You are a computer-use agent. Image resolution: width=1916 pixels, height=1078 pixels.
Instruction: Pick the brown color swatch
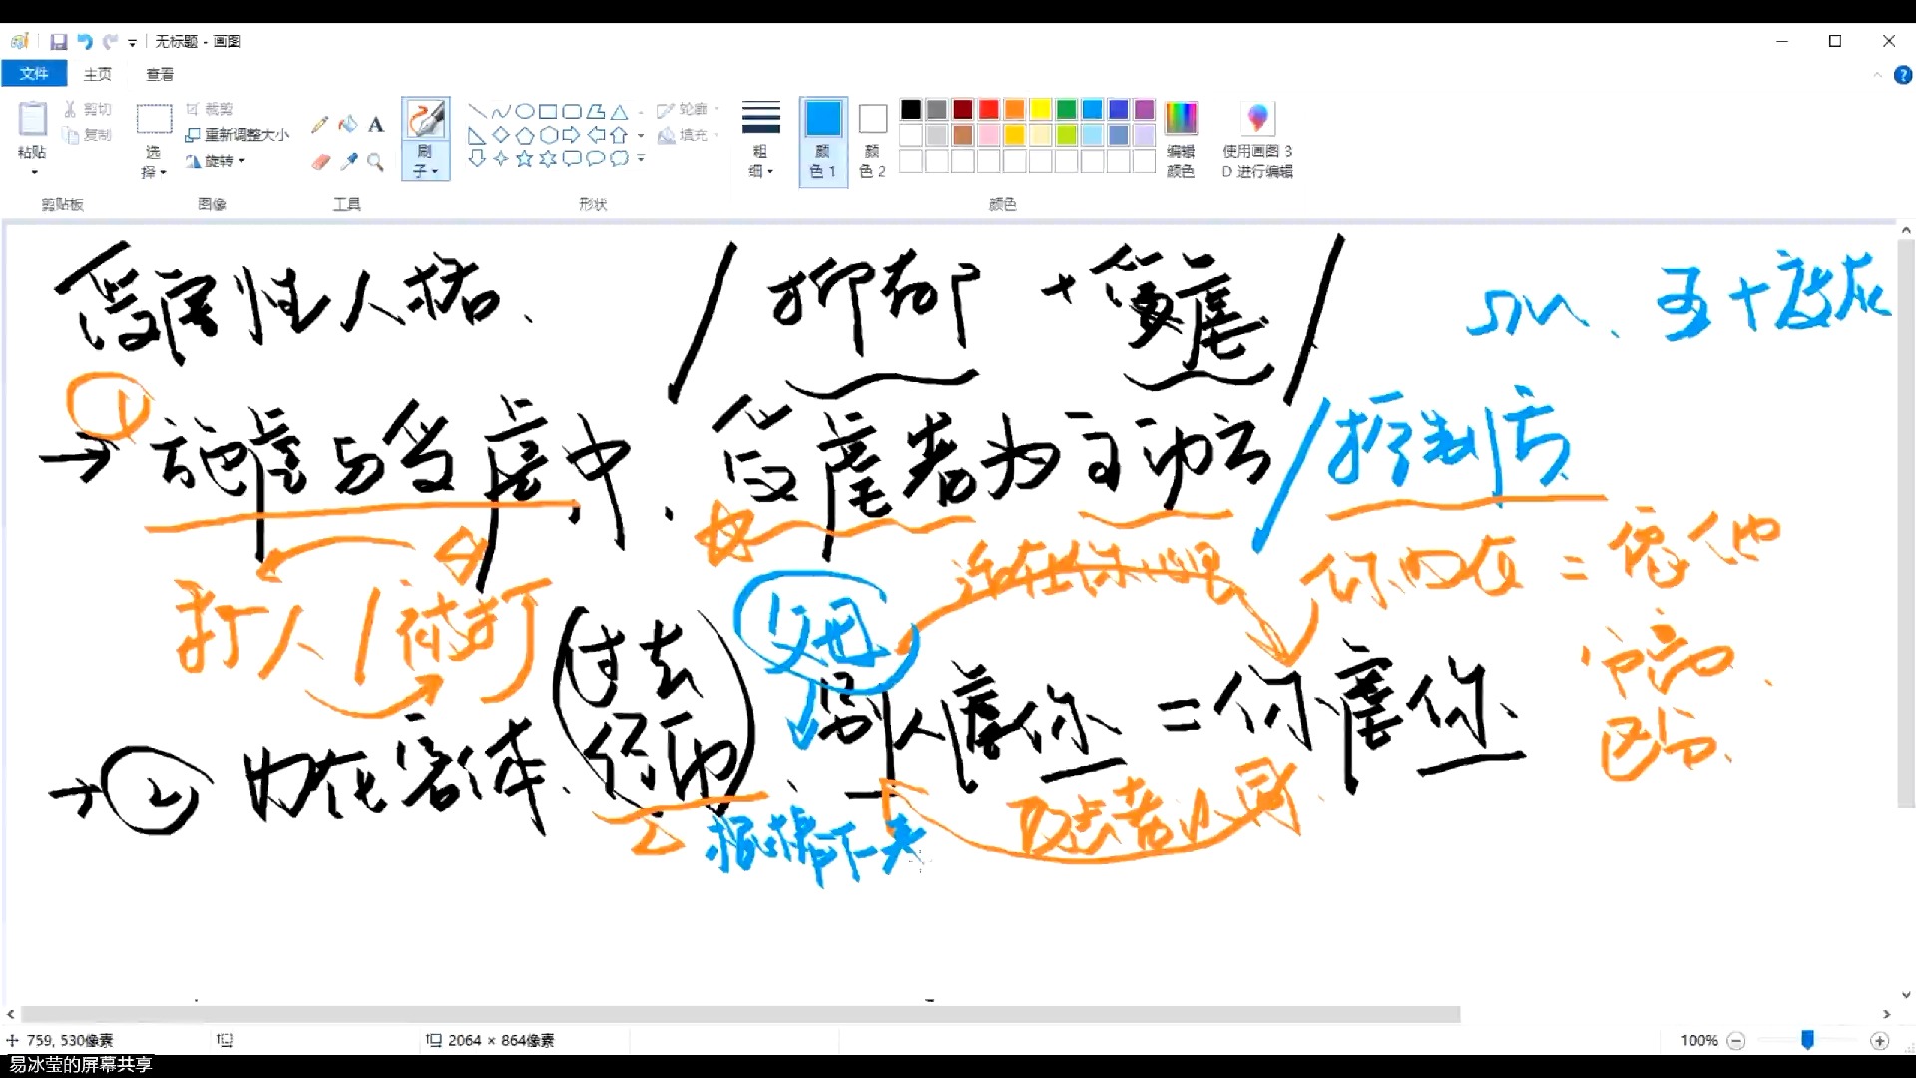point(963,135)
